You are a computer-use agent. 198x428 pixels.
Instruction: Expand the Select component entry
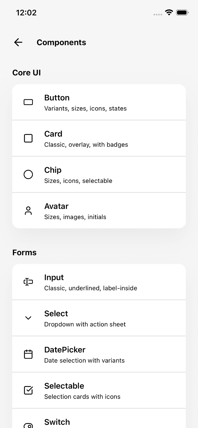(99, 318)
